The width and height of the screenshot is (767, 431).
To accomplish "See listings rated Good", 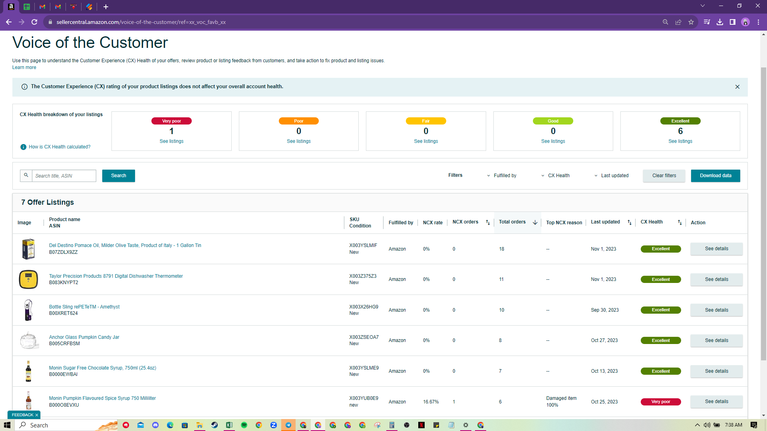I will 553,141.
